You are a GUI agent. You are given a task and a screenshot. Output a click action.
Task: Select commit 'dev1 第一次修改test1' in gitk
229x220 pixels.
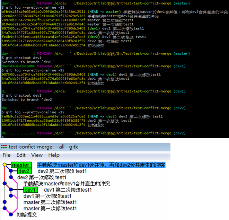pos(45,196)
